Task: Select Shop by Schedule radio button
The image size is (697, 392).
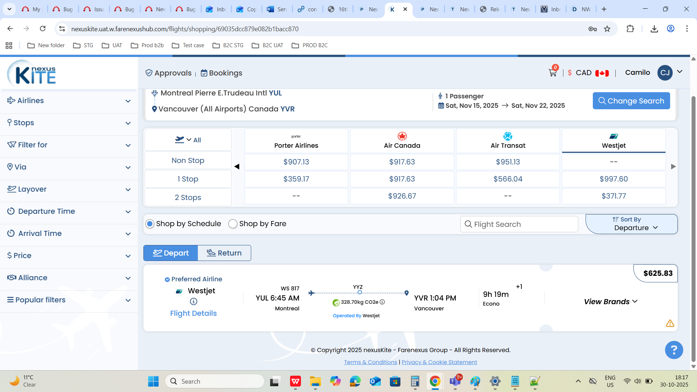Action: tap(150, 224)
